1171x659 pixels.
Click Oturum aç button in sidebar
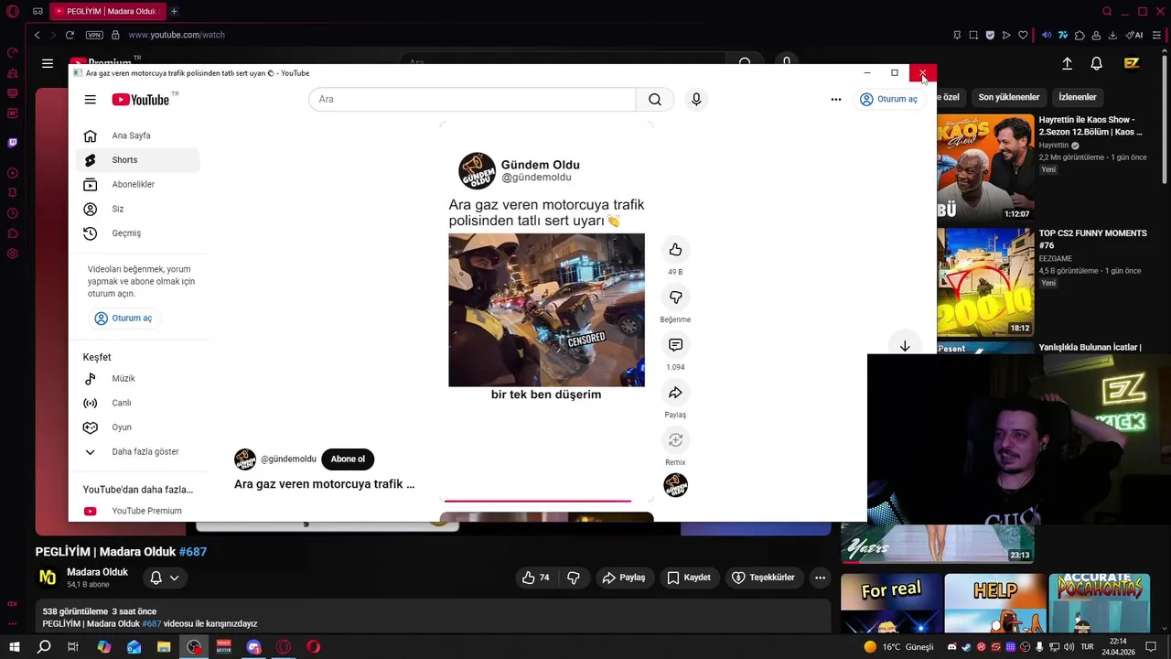[x=124, y=318]
